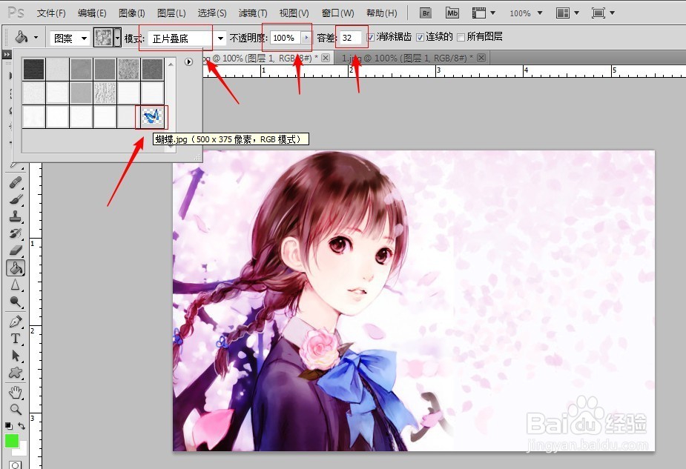This screenshot has height=469, width=686.
Task: Open 文件(F) menu
Action: [x=51, y=13]
